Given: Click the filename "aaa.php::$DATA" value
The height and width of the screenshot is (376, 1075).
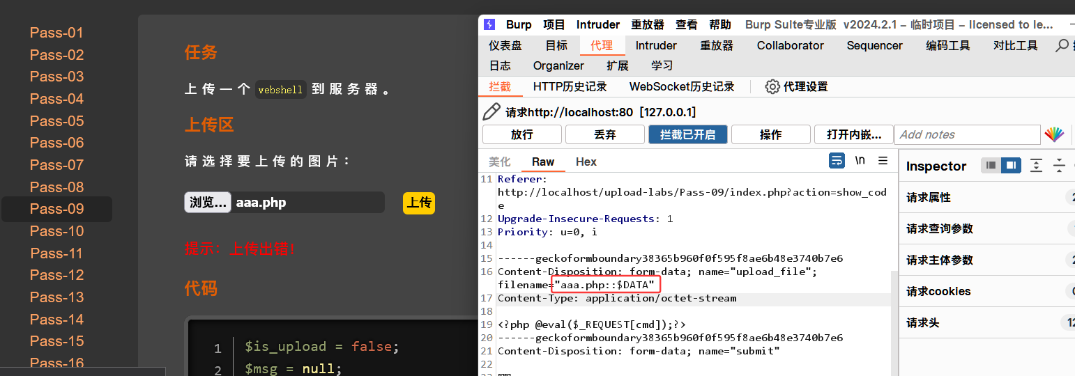Looking at the screenshot, I should tap(605, 285).
